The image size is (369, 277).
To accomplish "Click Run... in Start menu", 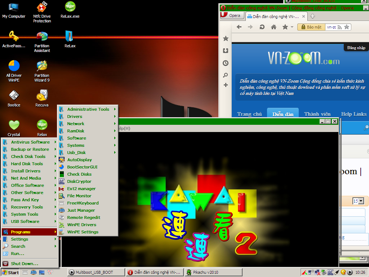I will coord(30,254).
